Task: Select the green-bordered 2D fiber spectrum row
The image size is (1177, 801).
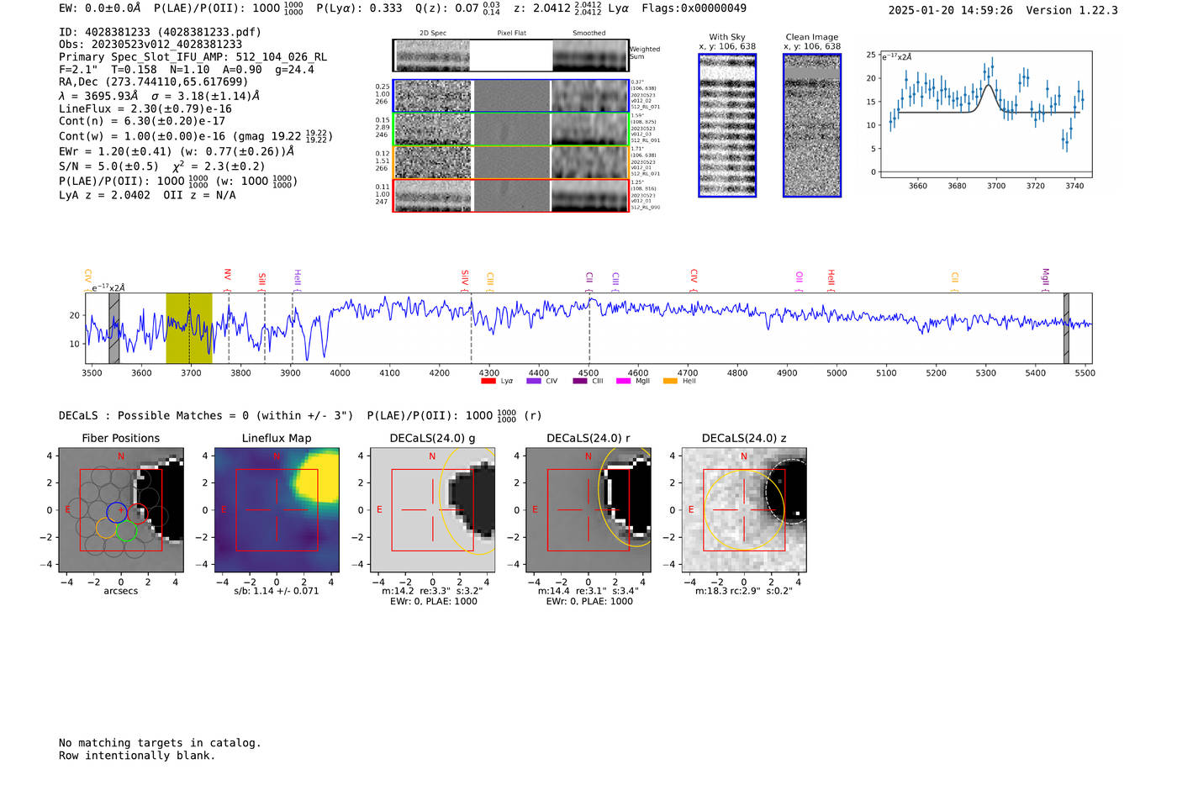Action: click(510, 129)
